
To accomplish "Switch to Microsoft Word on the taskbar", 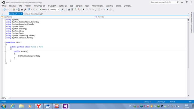I will [x=48, y=106].
